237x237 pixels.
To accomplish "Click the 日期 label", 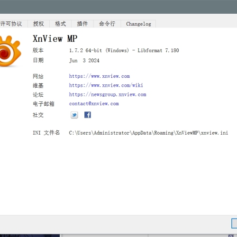I will (38, 60).
